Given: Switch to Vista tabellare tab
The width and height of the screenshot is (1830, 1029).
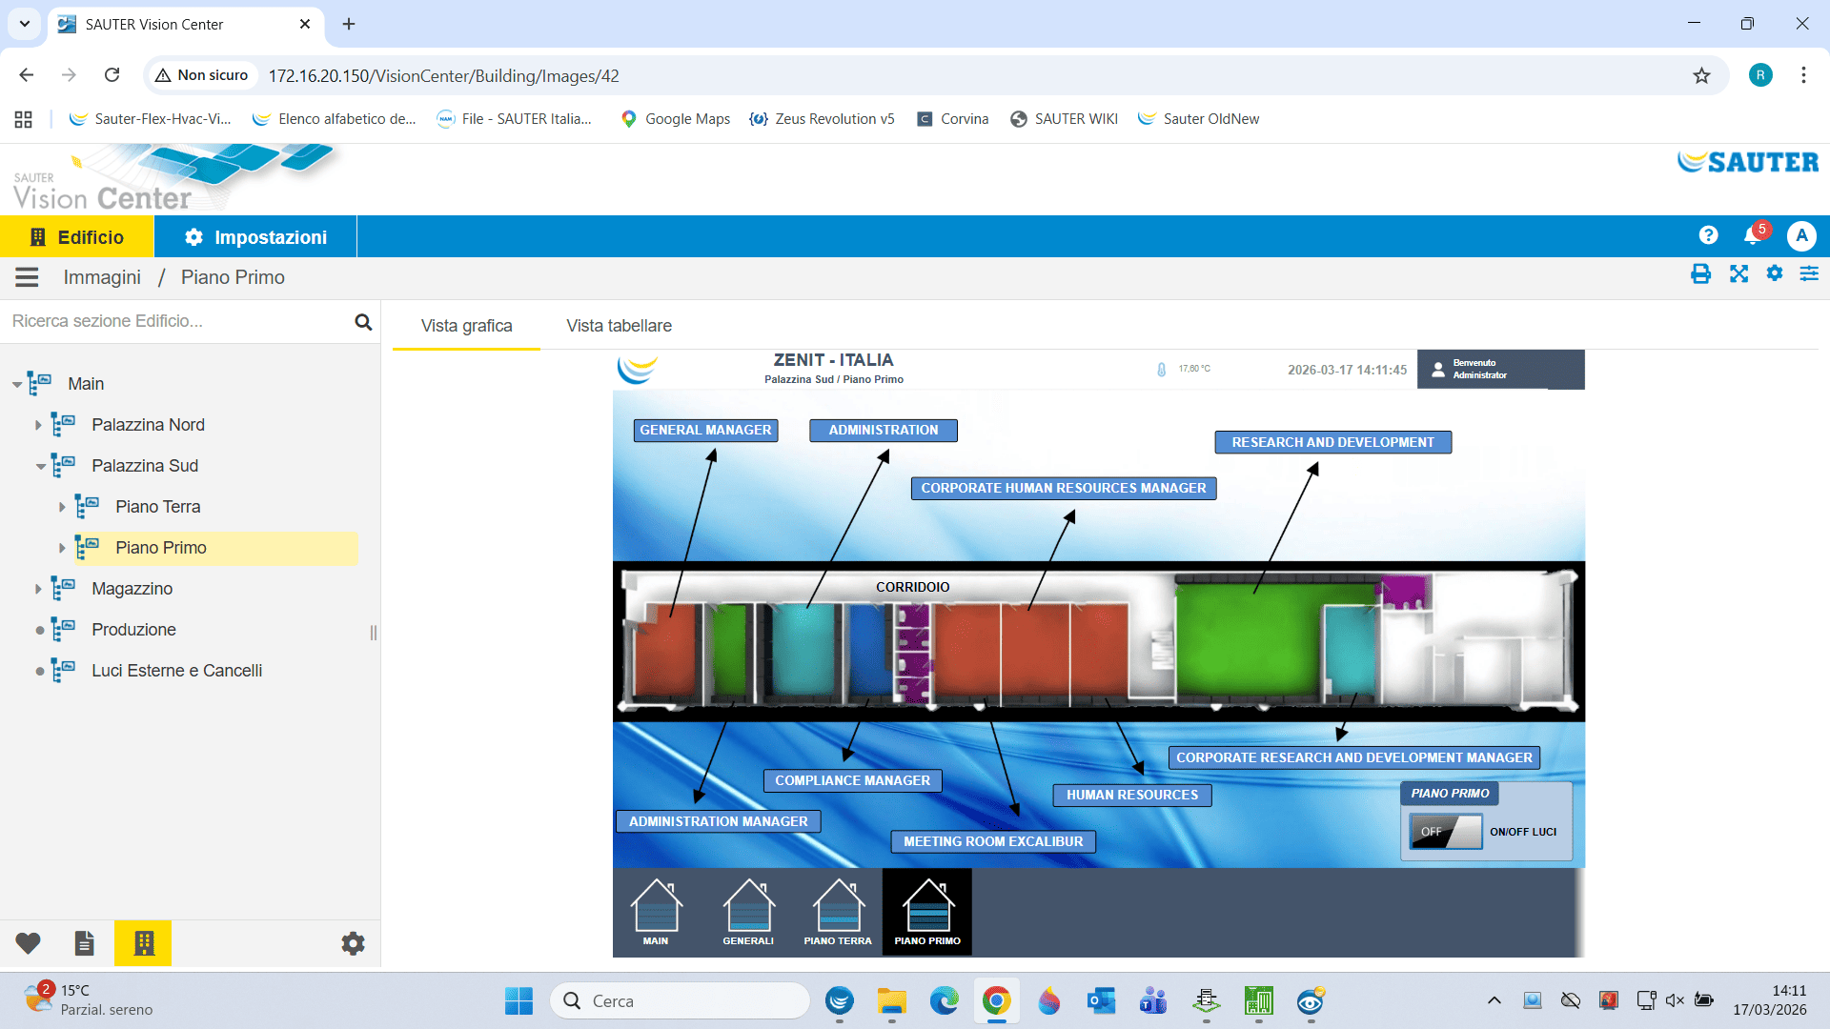Looking at the screenshot, I should tap(619, 326).
